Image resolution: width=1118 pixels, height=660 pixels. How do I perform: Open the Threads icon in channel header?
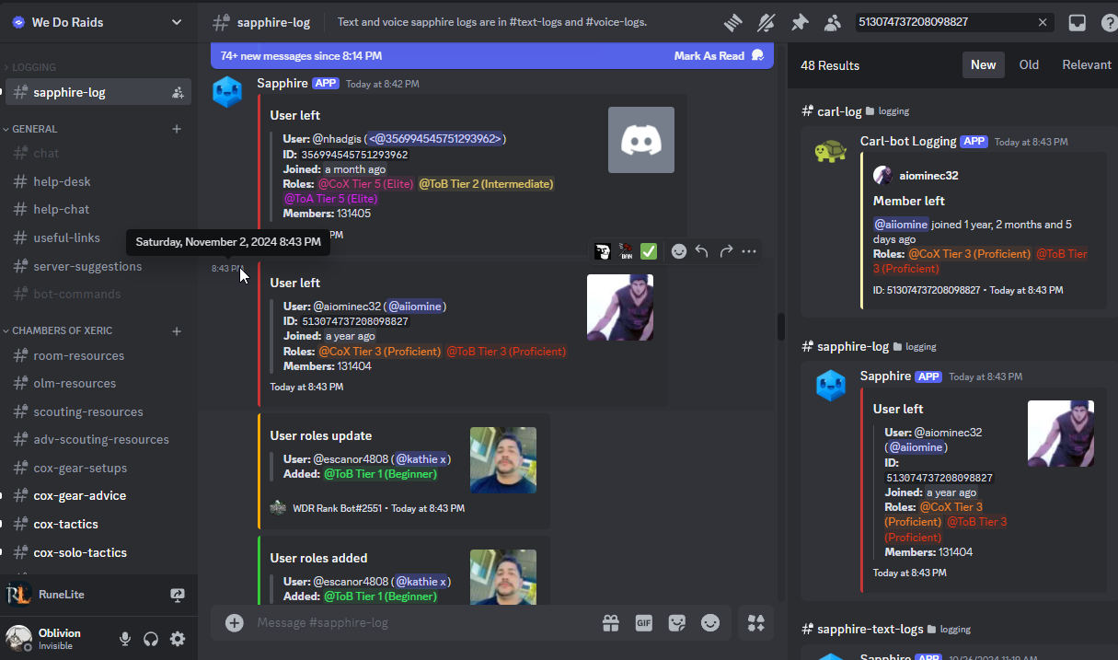pyautogui.click(x=732, y=22)
